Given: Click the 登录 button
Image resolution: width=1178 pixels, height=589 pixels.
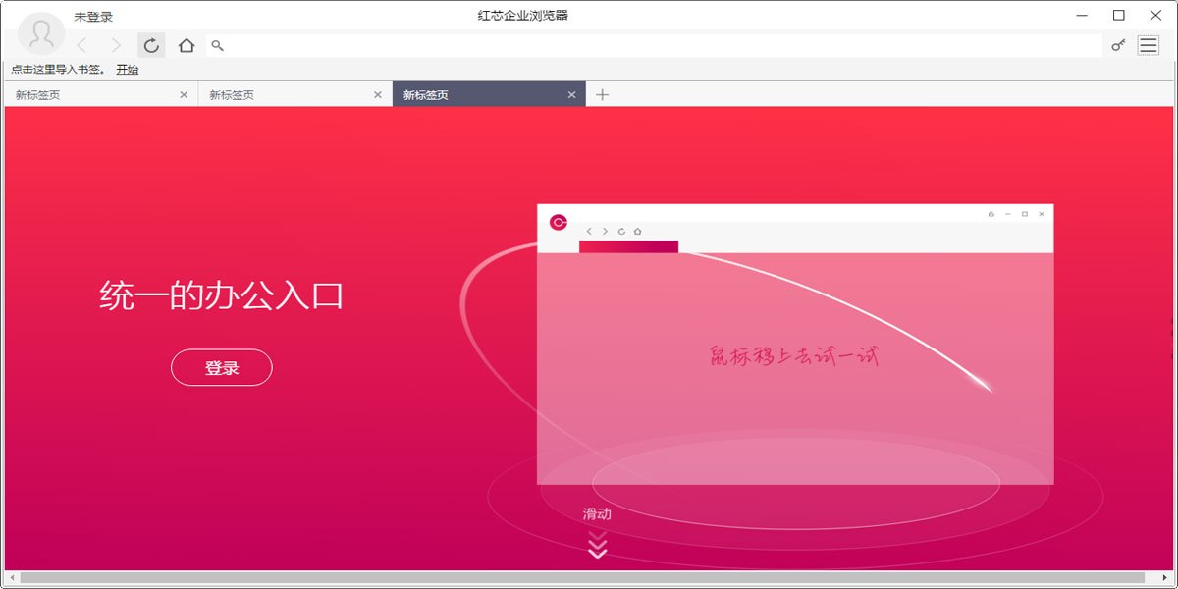Looking at the screenshot, I should (222, 366).
